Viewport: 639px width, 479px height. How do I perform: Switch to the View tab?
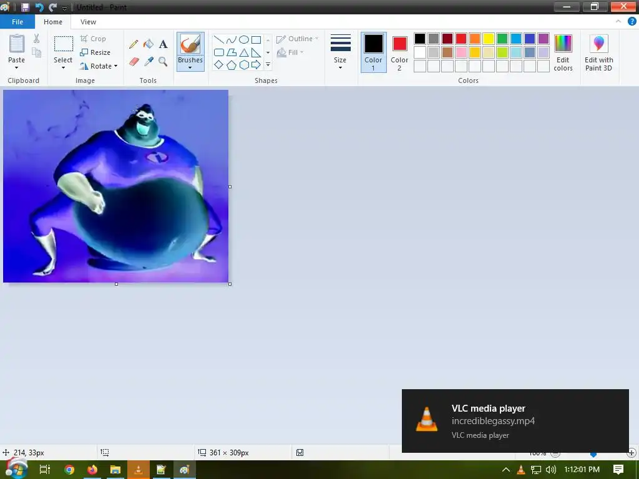88,22
